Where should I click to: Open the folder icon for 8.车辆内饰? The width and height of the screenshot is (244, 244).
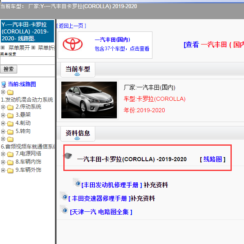[x=10, y=162]
